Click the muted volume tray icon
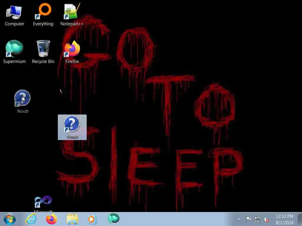 pyautogui.click(x=266, y=219)
